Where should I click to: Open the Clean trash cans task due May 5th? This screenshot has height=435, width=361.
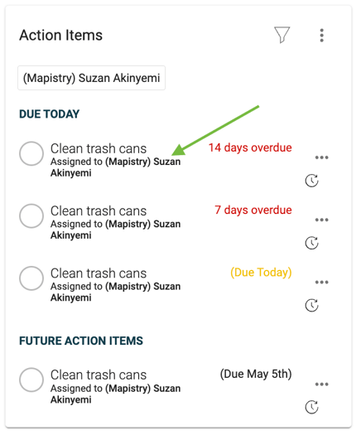(x=99, y=375)
